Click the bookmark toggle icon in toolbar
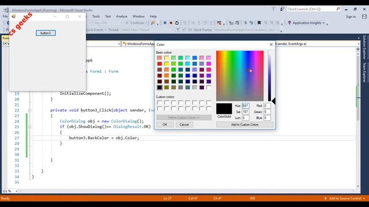 click(x=259, y=23)
